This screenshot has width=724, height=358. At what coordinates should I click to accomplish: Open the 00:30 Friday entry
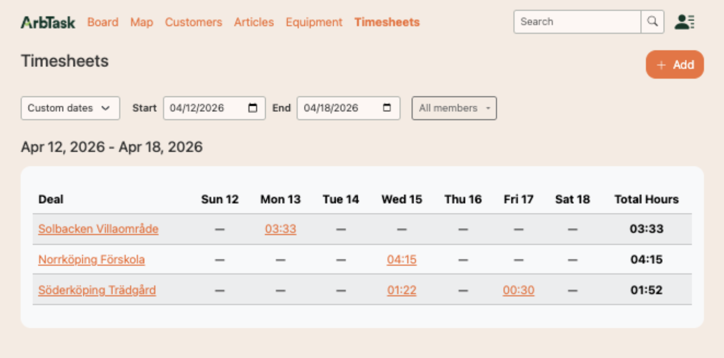pos(519,290)
